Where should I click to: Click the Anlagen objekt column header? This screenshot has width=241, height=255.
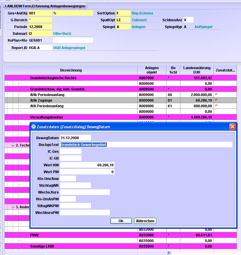(152, 70)
